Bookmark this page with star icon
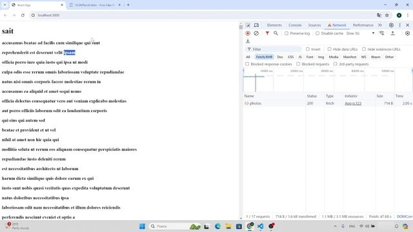413x232 pixels. coord(387,15)
